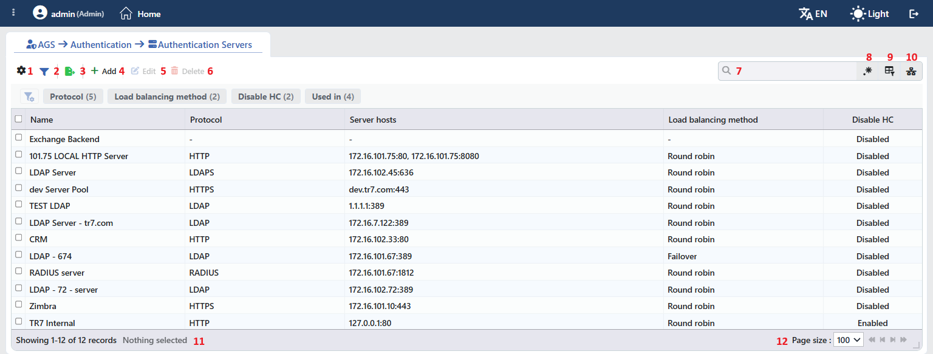Click the Enabled value for TR7 Internal
Screen dimensions: 933x354
pos(873,323)
